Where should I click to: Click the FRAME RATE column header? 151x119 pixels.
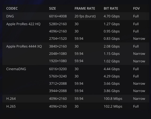85,8
